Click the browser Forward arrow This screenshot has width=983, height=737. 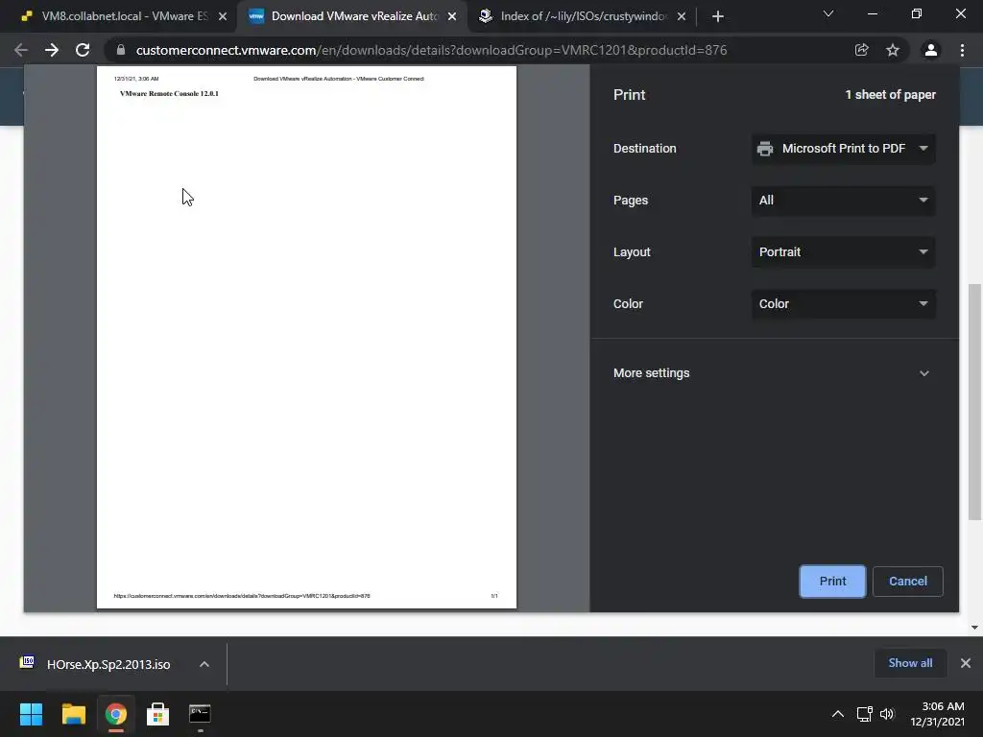52,50
